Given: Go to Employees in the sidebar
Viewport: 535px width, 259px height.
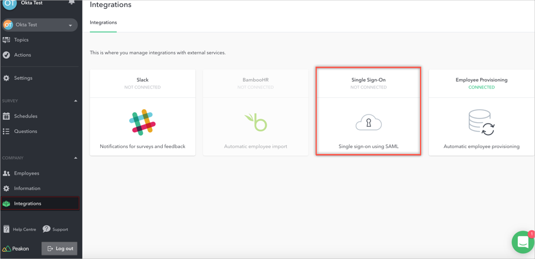Looking at the screenshot, I should pos(26,173).
